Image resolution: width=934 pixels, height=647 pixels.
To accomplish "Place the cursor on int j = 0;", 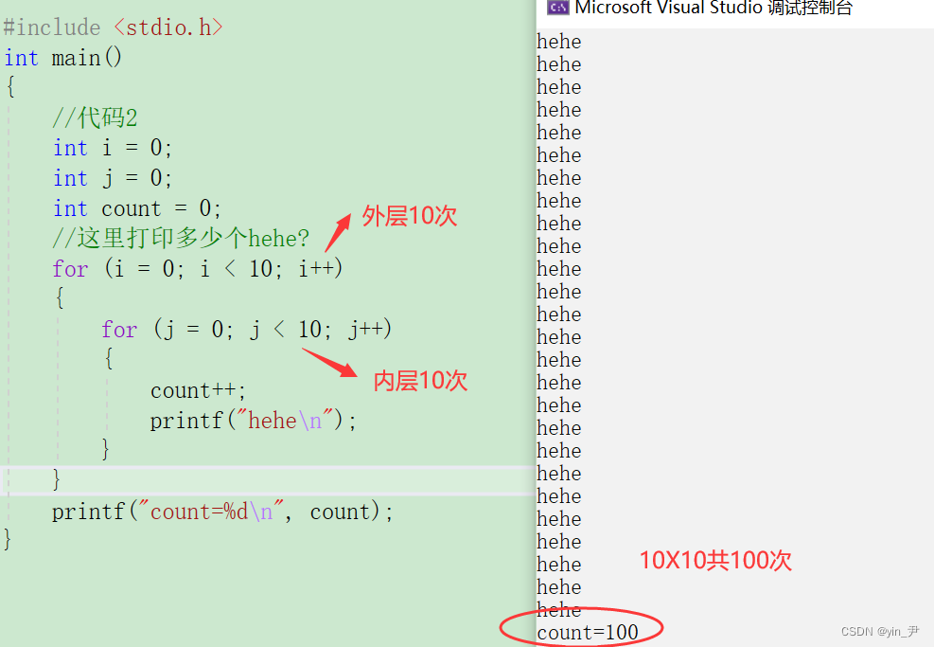I will click(113, 178).
